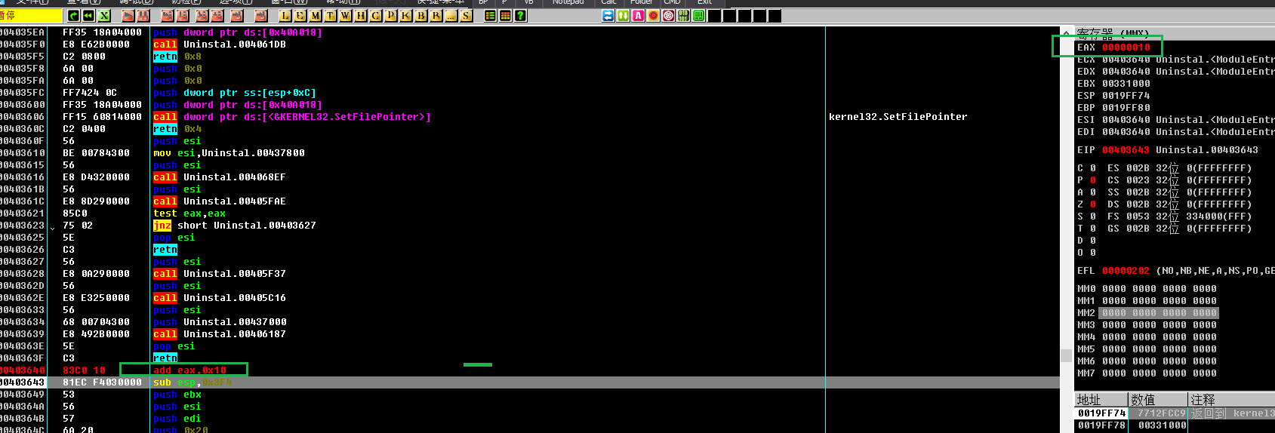Click orange record circle plugin icon

point(653,15)
